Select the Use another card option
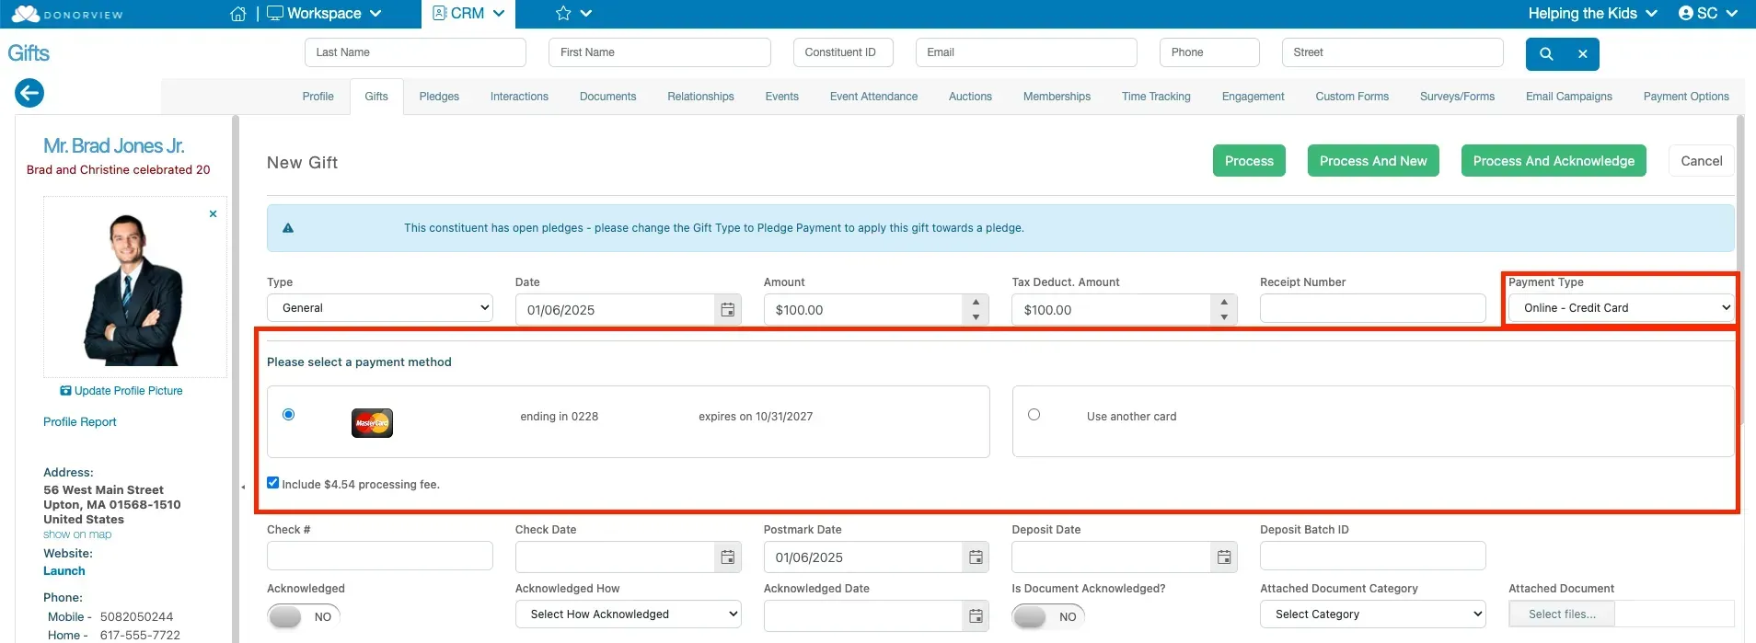 click(x=1034, y=415)
